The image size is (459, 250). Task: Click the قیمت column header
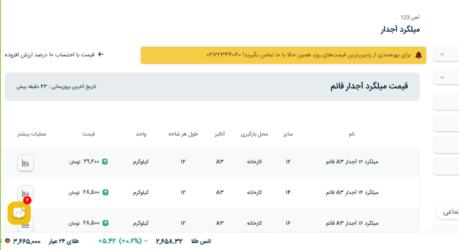tap(88, 134)
